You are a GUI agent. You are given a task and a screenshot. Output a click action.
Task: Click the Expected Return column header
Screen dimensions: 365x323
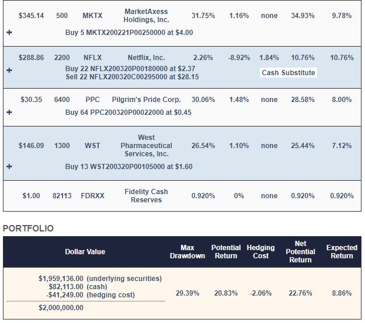[x=342, y=252]
